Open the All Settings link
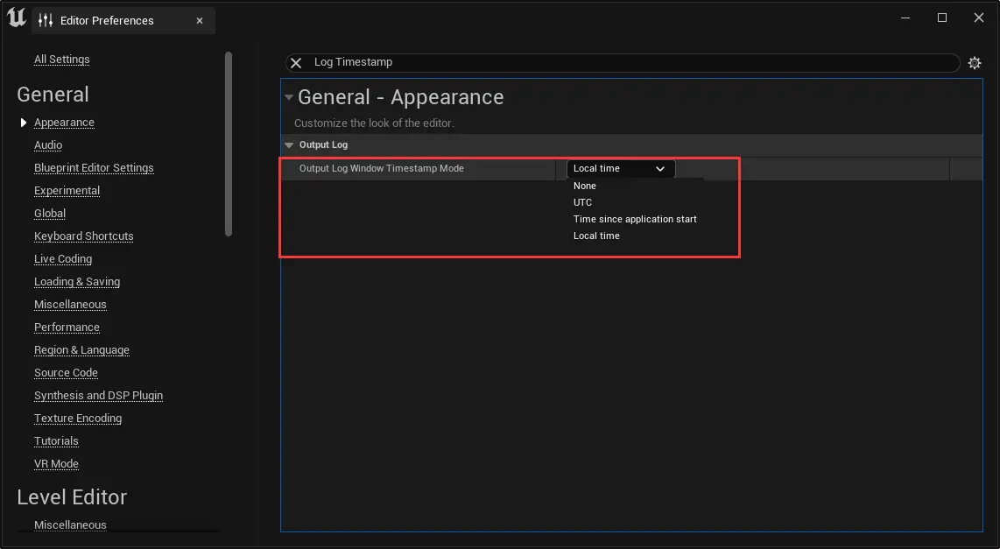 [62, 60]
